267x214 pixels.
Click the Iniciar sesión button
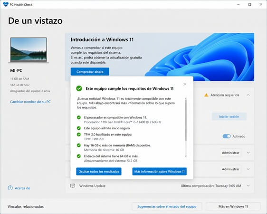(229, 117)
